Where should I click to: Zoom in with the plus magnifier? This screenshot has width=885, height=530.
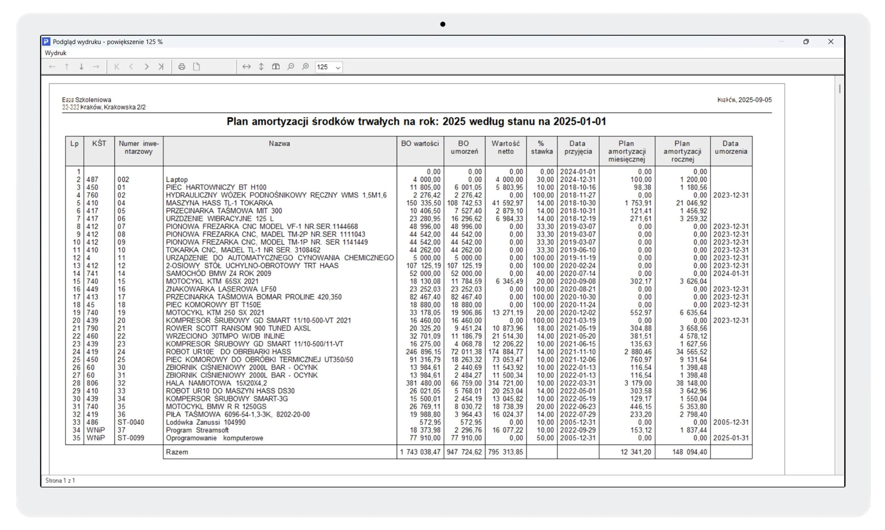(x=305, y=67)
